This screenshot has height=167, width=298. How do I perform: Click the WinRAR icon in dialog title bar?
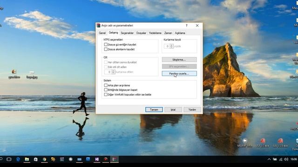click(98, 26)
